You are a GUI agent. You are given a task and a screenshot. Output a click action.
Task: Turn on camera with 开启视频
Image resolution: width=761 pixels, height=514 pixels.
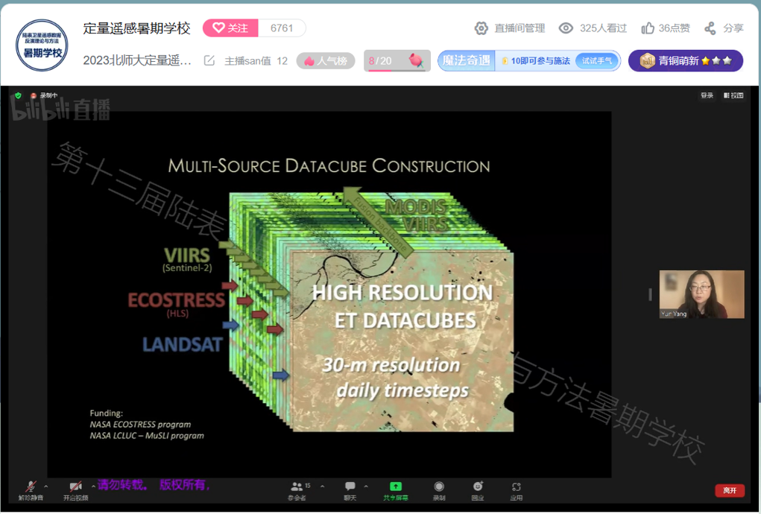(x=75, y=487)
